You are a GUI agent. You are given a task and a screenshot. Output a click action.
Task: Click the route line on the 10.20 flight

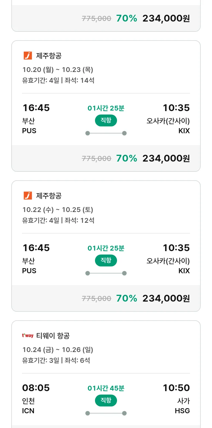(106, 133)
